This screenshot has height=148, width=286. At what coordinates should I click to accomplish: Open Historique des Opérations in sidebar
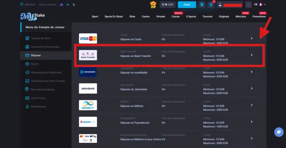click(x=46, y=72)
